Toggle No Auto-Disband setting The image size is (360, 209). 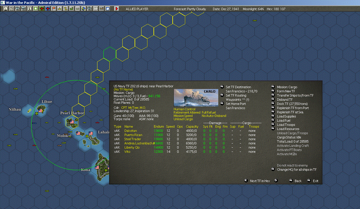[214, 116]
